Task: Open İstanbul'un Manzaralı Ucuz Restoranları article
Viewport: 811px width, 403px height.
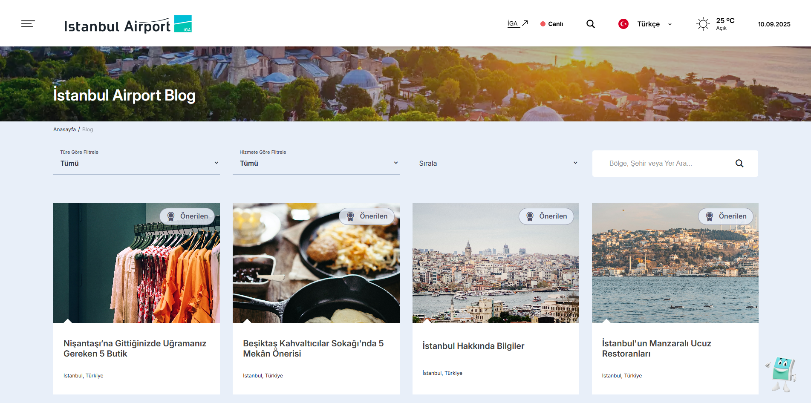Action: pos(656,348)
